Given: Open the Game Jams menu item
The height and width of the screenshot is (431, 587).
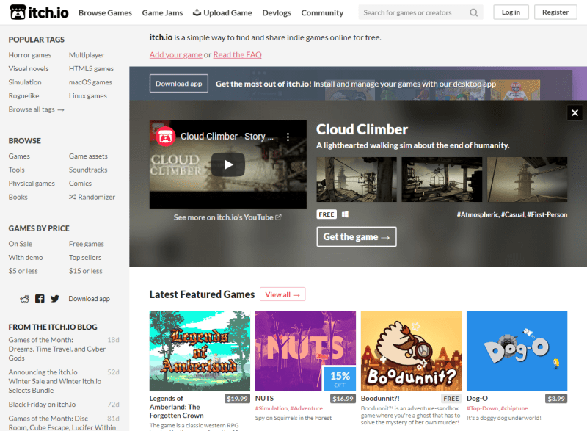Looking at the screenshot, I should coord(161,12).
